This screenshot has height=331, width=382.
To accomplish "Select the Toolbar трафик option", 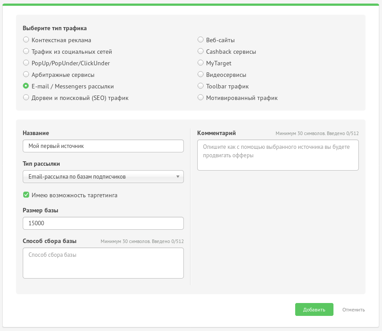I will [200, 86].
